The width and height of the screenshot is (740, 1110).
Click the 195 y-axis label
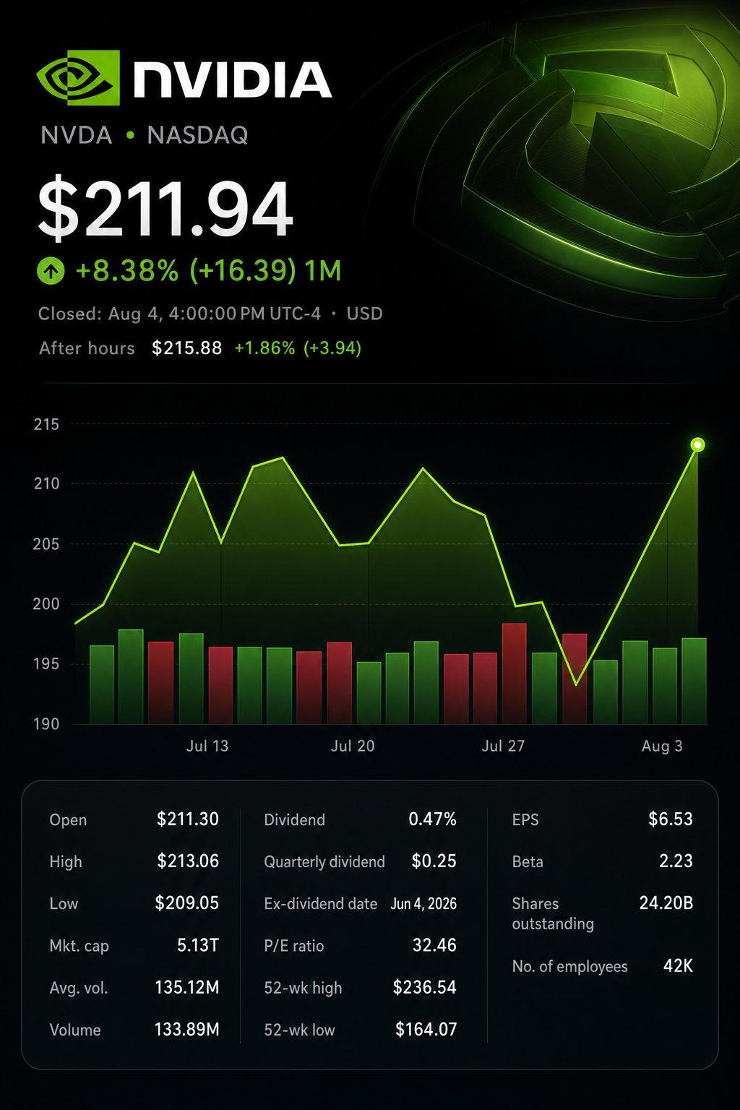coord(46,663)
